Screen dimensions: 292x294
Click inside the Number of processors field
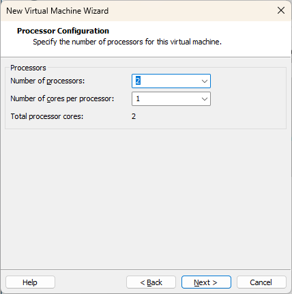pos(171,81)
